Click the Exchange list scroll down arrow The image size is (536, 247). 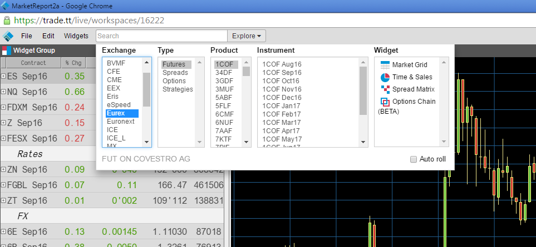pos(146,143)
